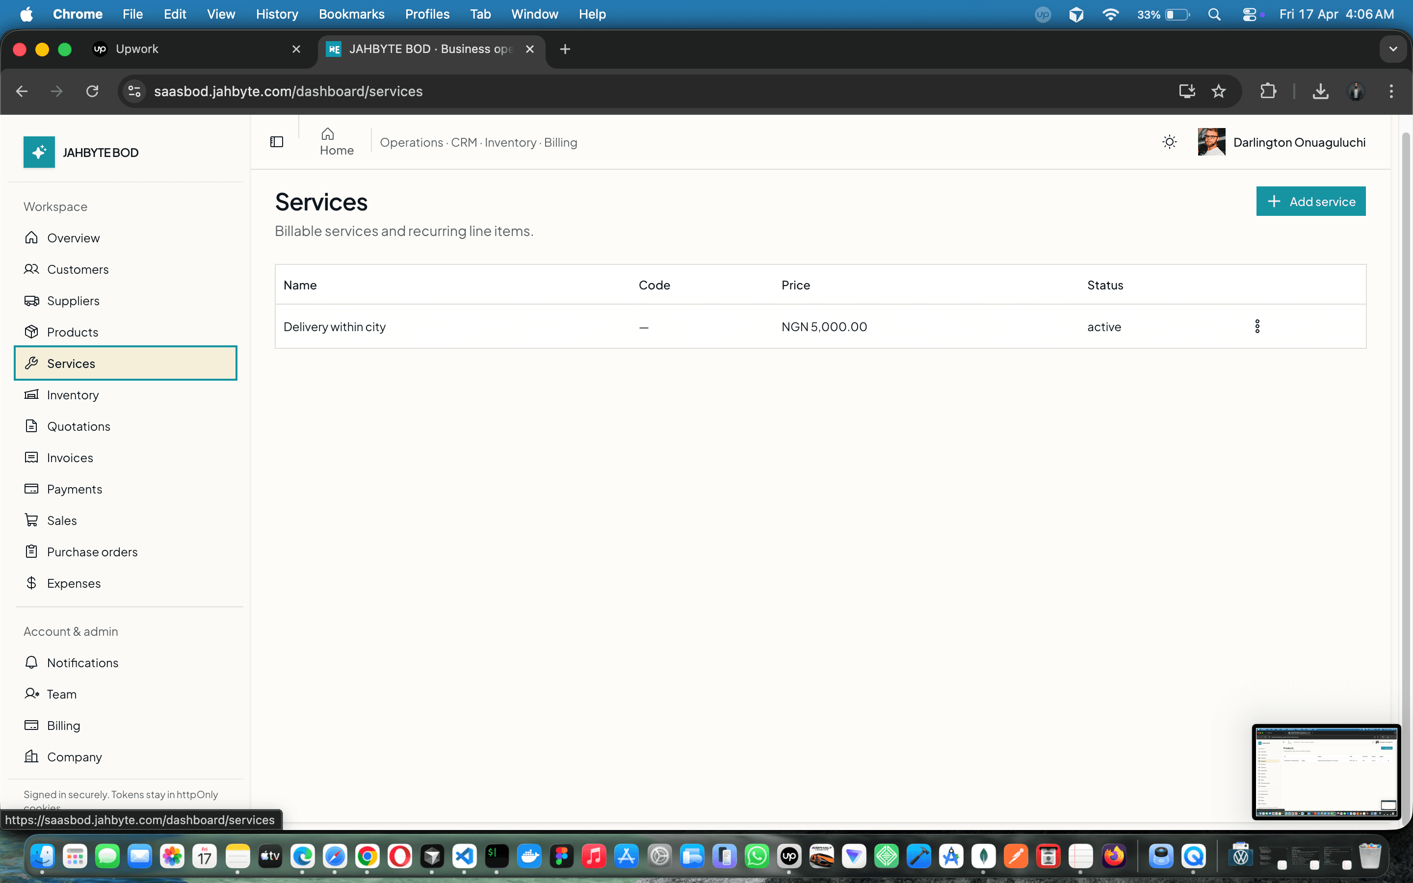Open the Payments section
Image resolution: width=1413 pixels, height=883 pixels.
click(75, 489)
